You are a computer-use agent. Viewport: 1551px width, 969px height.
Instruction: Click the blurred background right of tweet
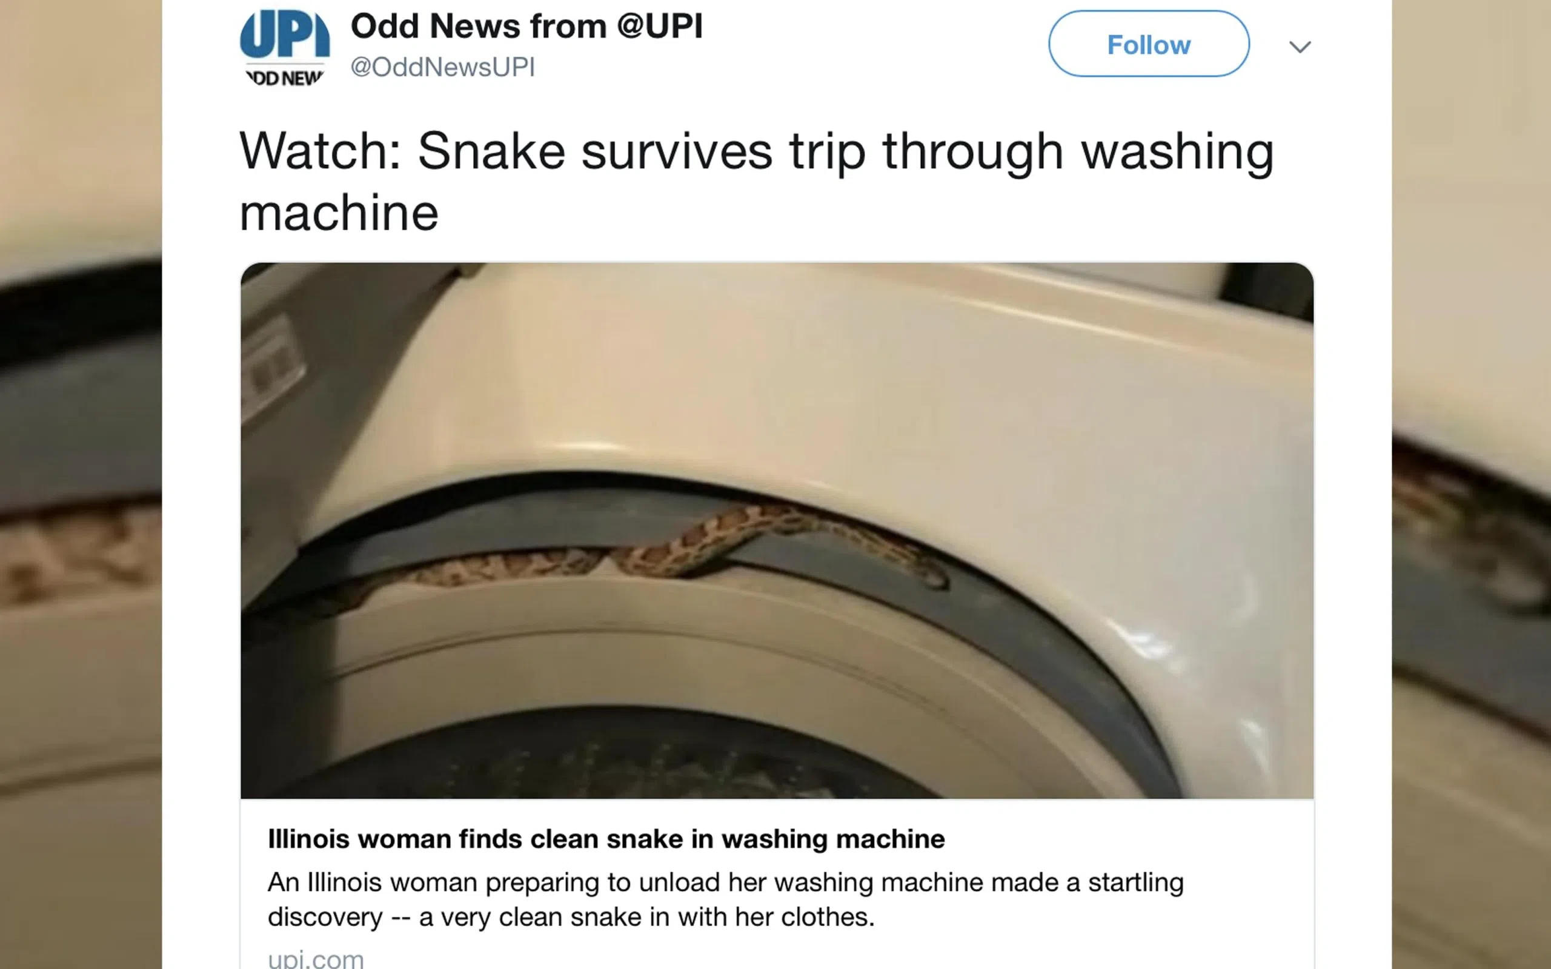click(1472, 484)
